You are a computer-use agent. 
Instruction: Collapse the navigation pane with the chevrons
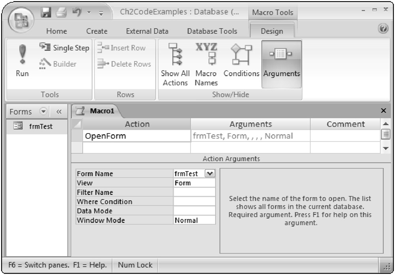59,111
